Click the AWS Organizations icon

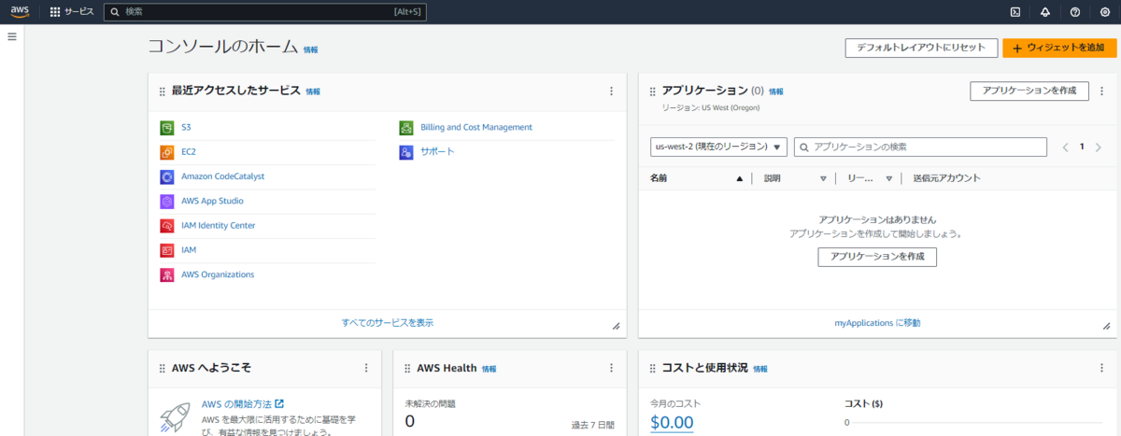coord(166,274)
